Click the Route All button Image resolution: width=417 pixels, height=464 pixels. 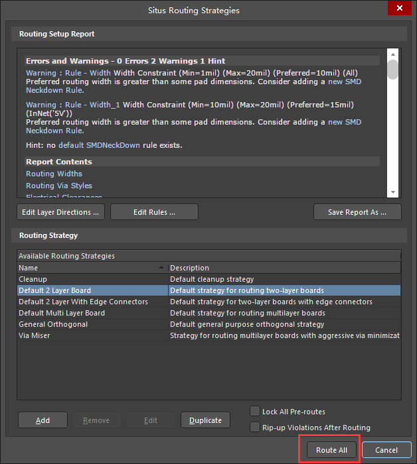tap(331, 450)
